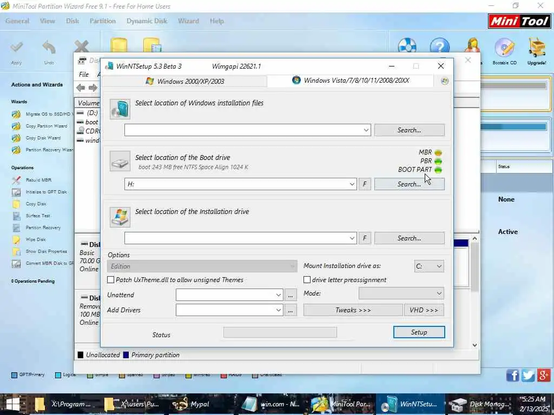The height and width of the screenshot is (415, 554).
Task: Open the Partition menu in MiniTool
Action: [102, 21]
